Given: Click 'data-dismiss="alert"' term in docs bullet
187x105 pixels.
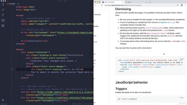Looking at the screenshot, I should 157,33.
